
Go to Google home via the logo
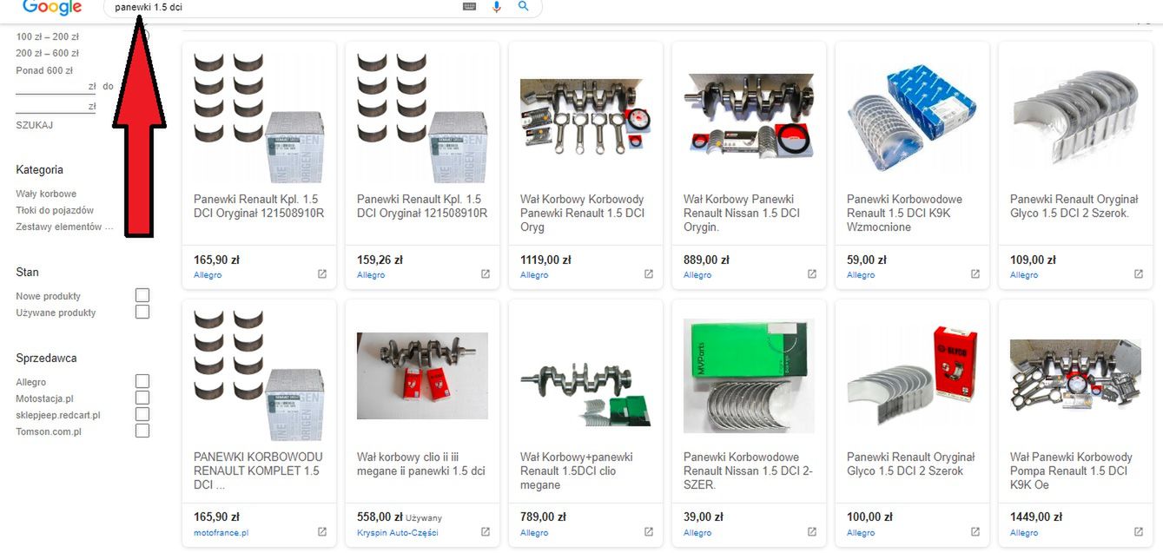click(x=52, y=7)
